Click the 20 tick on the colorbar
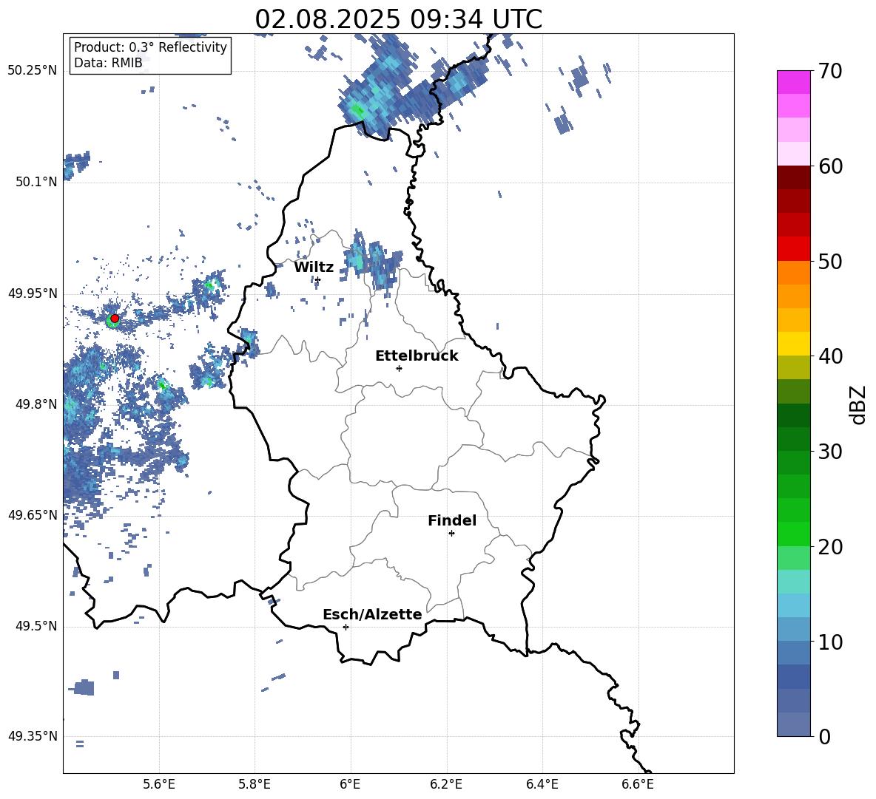 pos(830,547)
